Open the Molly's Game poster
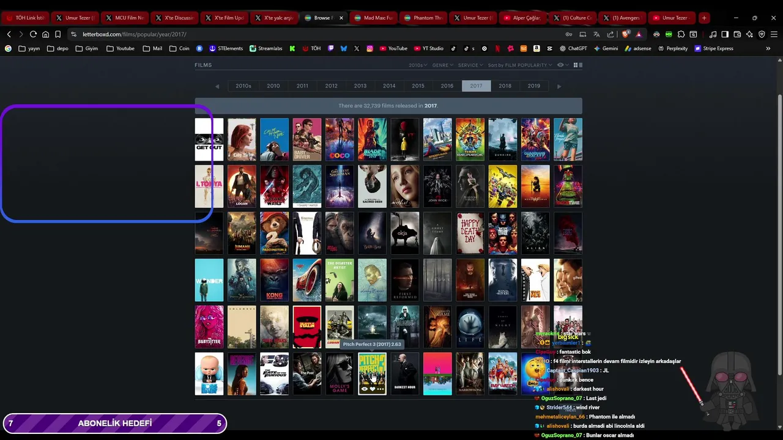Image resolution: width=783 pixels, height=440 pixels. [340, 373]
